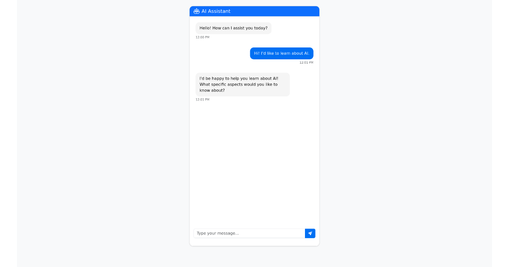Select the blue chat header bar

click(x=263, y=11)
